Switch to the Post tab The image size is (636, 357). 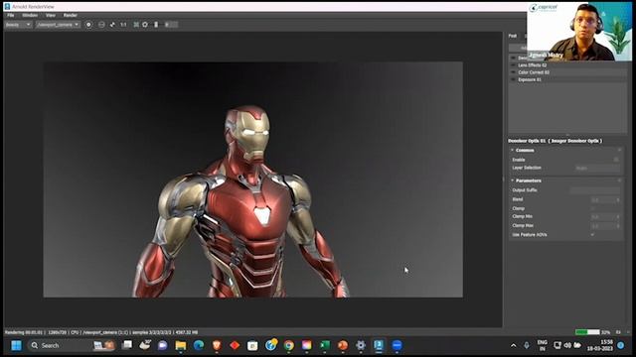pos(513,36)
